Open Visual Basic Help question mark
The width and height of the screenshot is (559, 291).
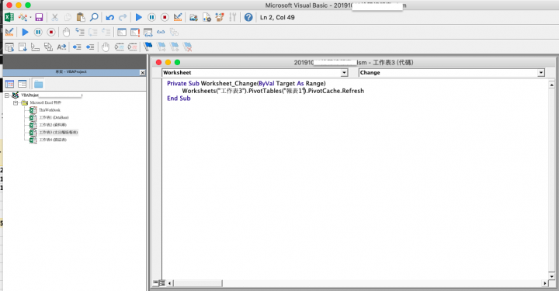[x=248, y=17]
